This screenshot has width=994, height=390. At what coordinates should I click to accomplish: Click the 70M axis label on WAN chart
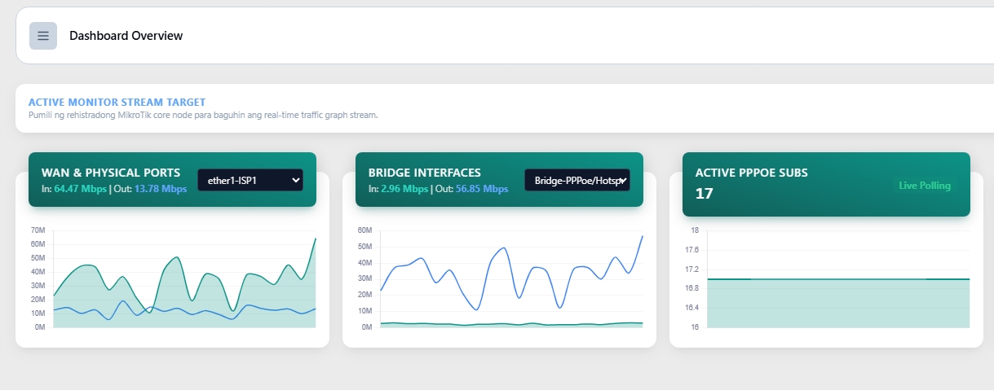38,231
